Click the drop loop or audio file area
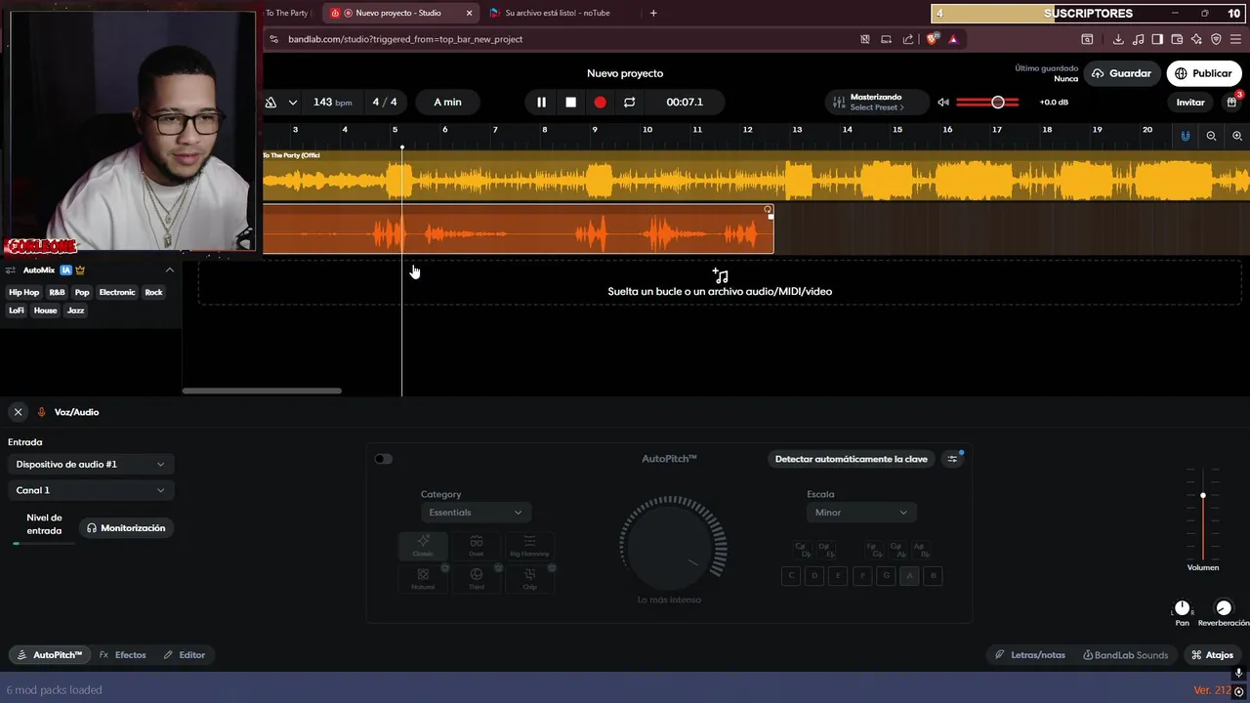1250x703 pixels. point(720,282)
